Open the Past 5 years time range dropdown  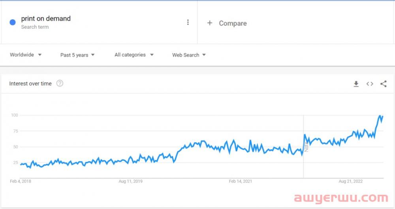[77, 55]
